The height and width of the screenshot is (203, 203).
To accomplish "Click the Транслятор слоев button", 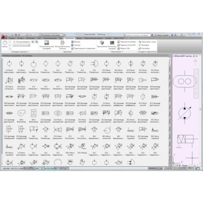I will click(x=147, y=42).
